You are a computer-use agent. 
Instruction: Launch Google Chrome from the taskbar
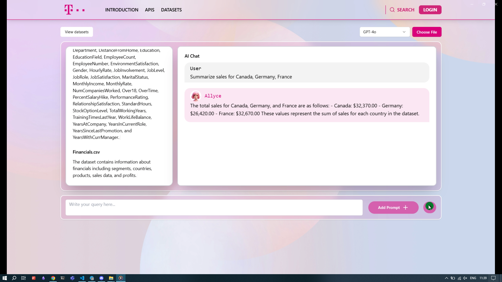[53, 278]
